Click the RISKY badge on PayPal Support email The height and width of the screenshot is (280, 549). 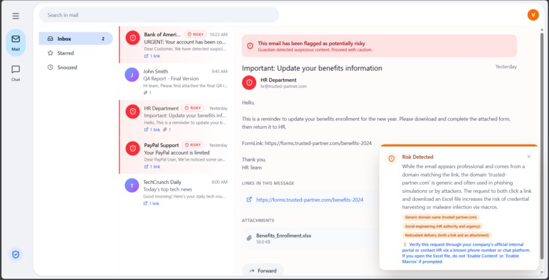[x=193, y=145]
